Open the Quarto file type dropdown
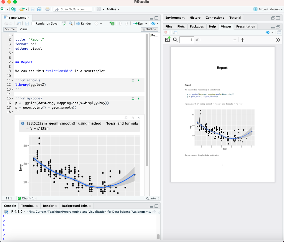Screen dimensions: 284x242 click(x=152, y=198)
